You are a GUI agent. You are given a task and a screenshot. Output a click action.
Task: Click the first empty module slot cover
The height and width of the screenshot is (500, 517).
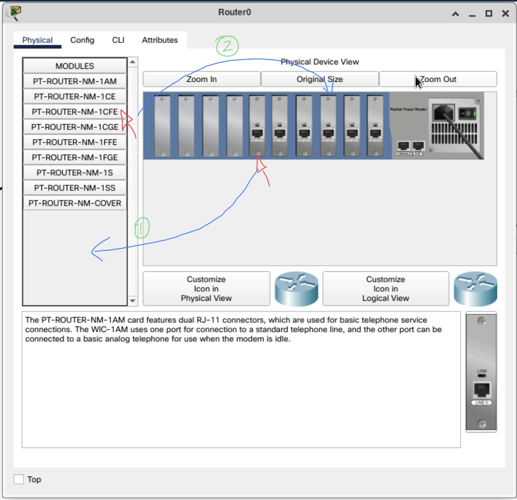click(x=162, y=126)
